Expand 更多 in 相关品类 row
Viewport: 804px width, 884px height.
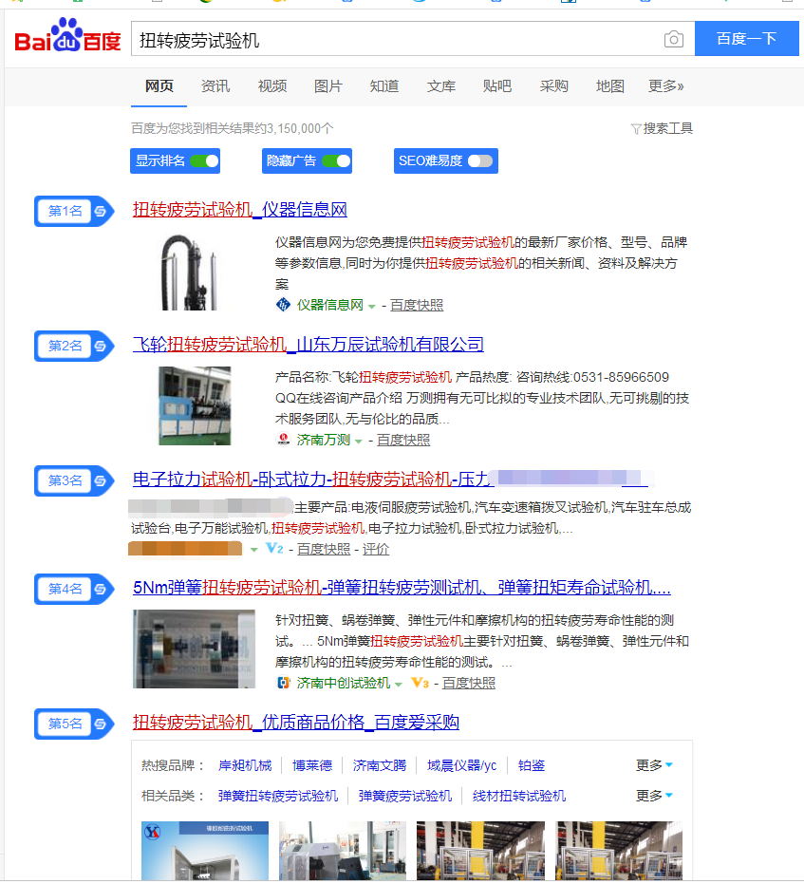(x=654, y=796)
